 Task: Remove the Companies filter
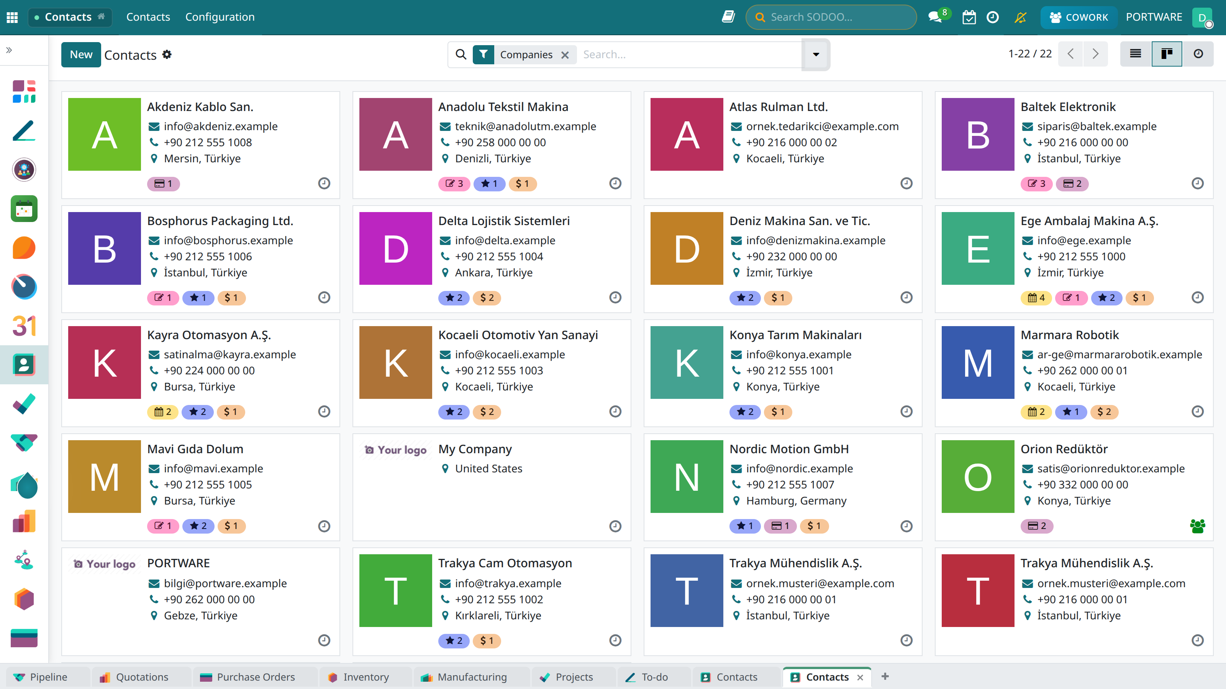coord(565,55)
